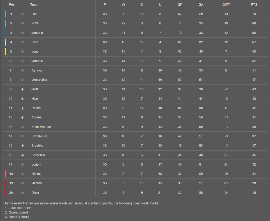
Task: Click the up arrow icon beside Reims
Action: point(22,108)
